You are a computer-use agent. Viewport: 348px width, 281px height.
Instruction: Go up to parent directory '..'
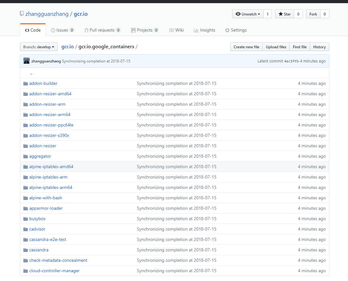[31, 73]
